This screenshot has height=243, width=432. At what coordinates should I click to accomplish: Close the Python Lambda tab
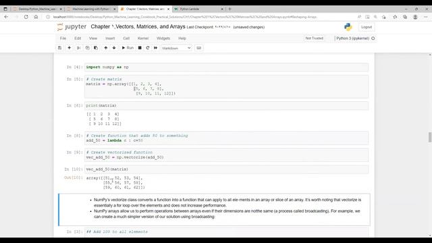coord(222,9)
